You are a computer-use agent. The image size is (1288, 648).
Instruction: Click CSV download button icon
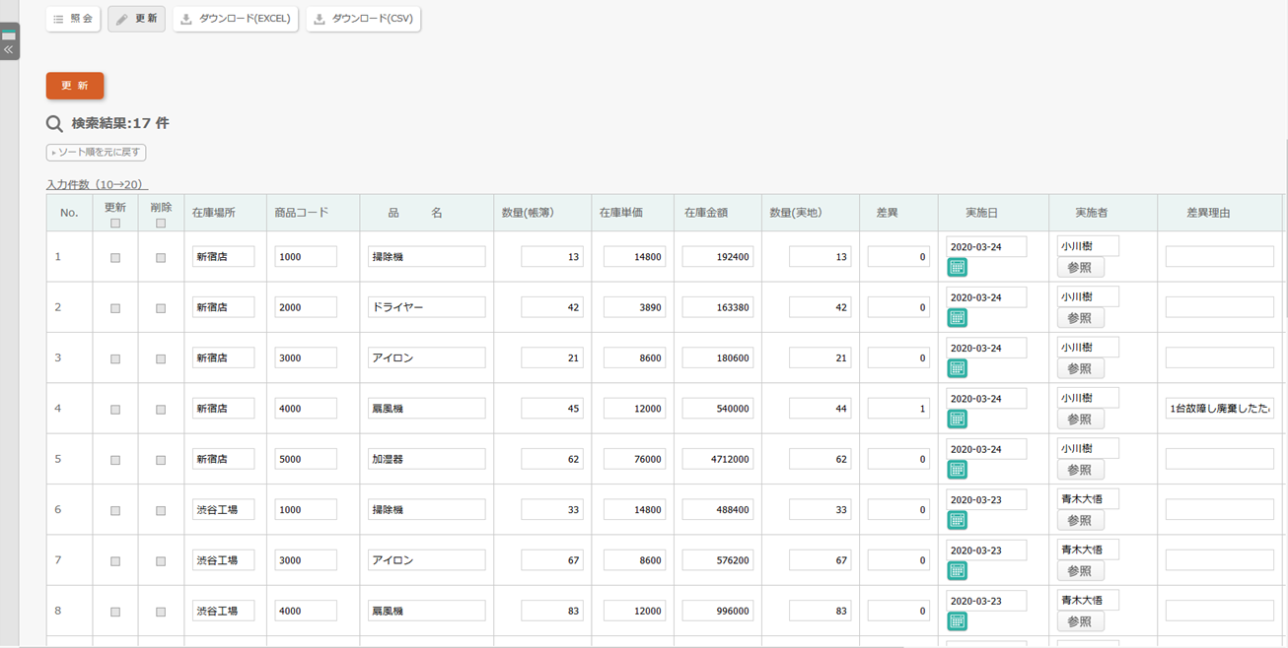[x=319, y=19]
